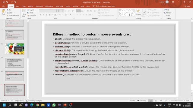
Task: Open the Replace dropdown arrow
Action: coord(173,13)
